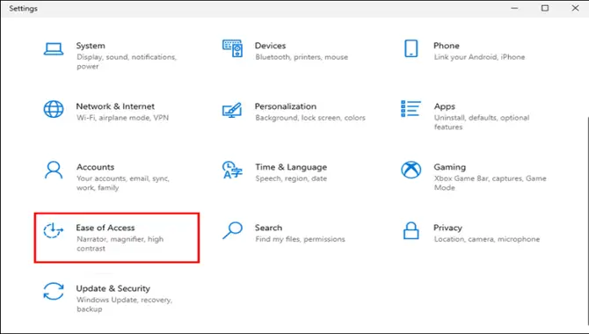Screen dimensions: 589x334
Task: Click 'Background, lock screen, colors' description
Action: (310, 118)
